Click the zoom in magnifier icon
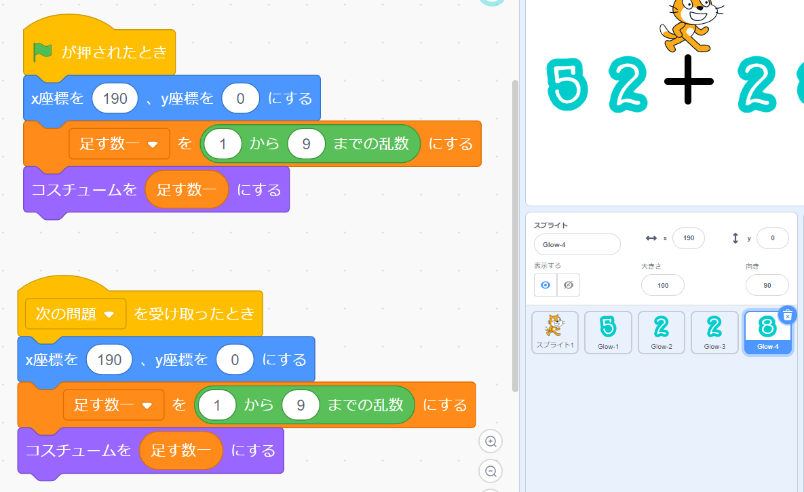This screenshot has height=492, width=804. pyautogui.click(x=491, y=441)
